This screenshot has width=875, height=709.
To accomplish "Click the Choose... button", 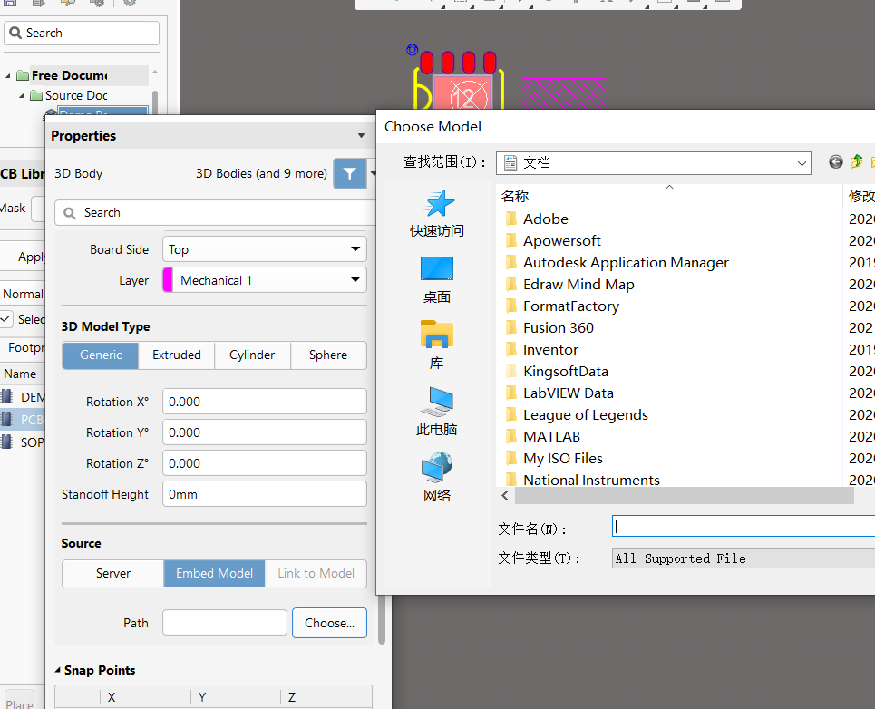I will pyautogui.click(x=329, y=623).
